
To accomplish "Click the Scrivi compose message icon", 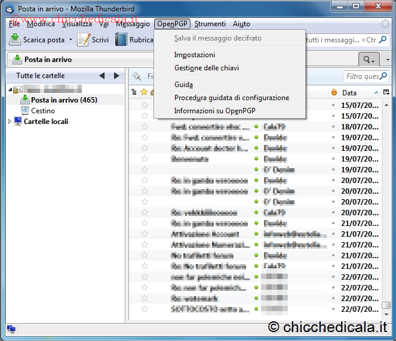I will pos(84,40).
